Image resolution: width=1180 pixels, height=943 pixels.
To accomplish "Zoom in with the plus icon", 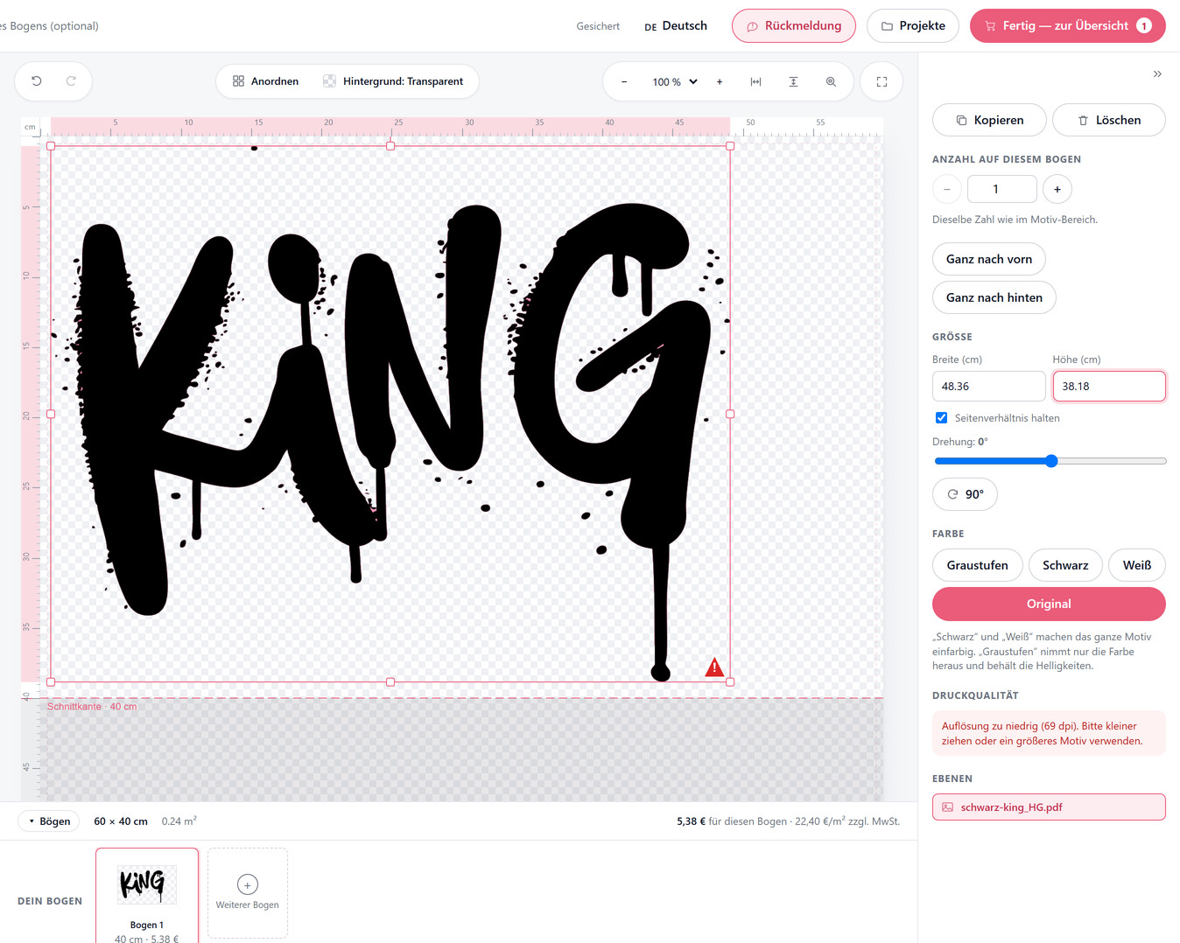I will tap(720, 81).
